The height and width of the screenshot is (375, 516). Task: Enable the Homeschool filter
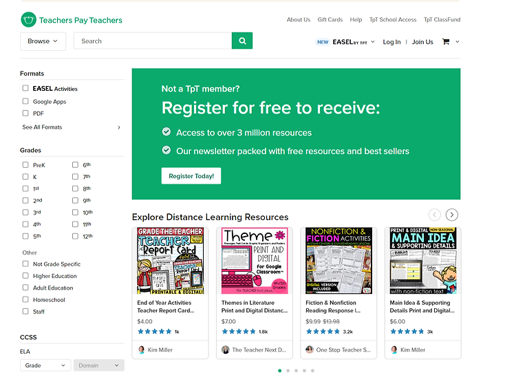coord(25,299)
